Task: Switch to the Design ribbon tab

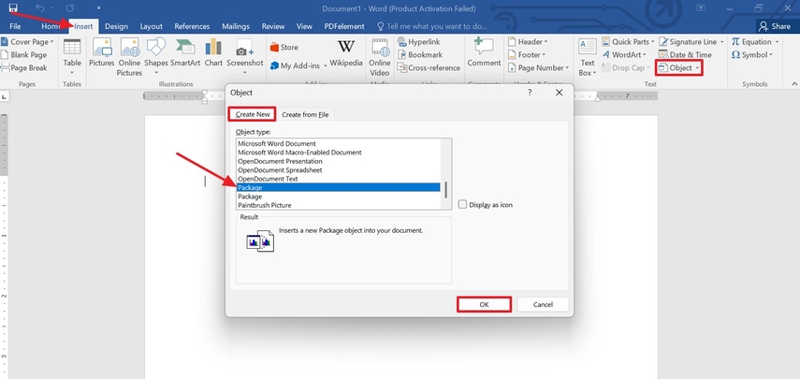Action: click(116, 26)
